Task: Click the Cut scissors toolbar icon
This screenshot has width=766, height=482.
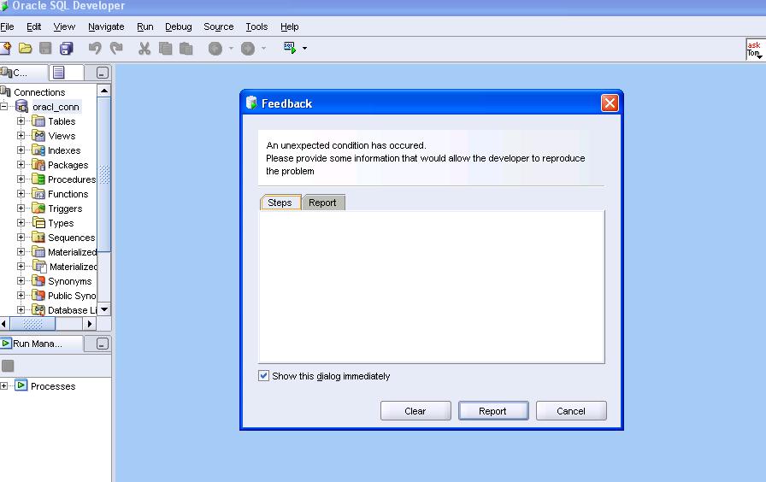Action: 144,49
